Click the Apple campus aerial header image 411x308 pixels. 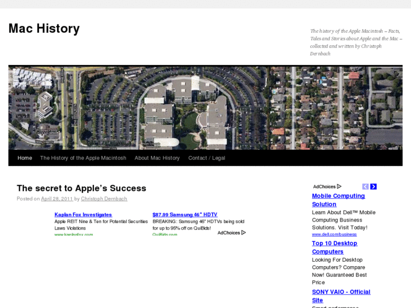pyautogui.click(x=206, y=108)
